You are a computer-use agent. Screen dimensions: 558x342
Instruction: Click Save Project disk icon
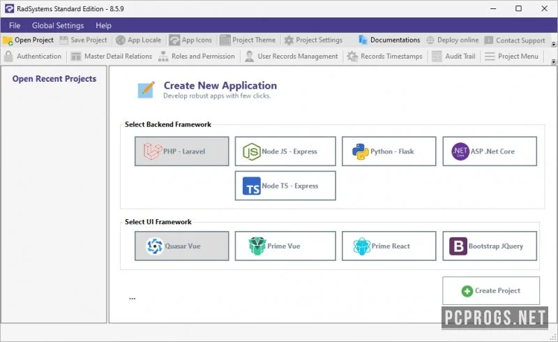tap(63, 40)
